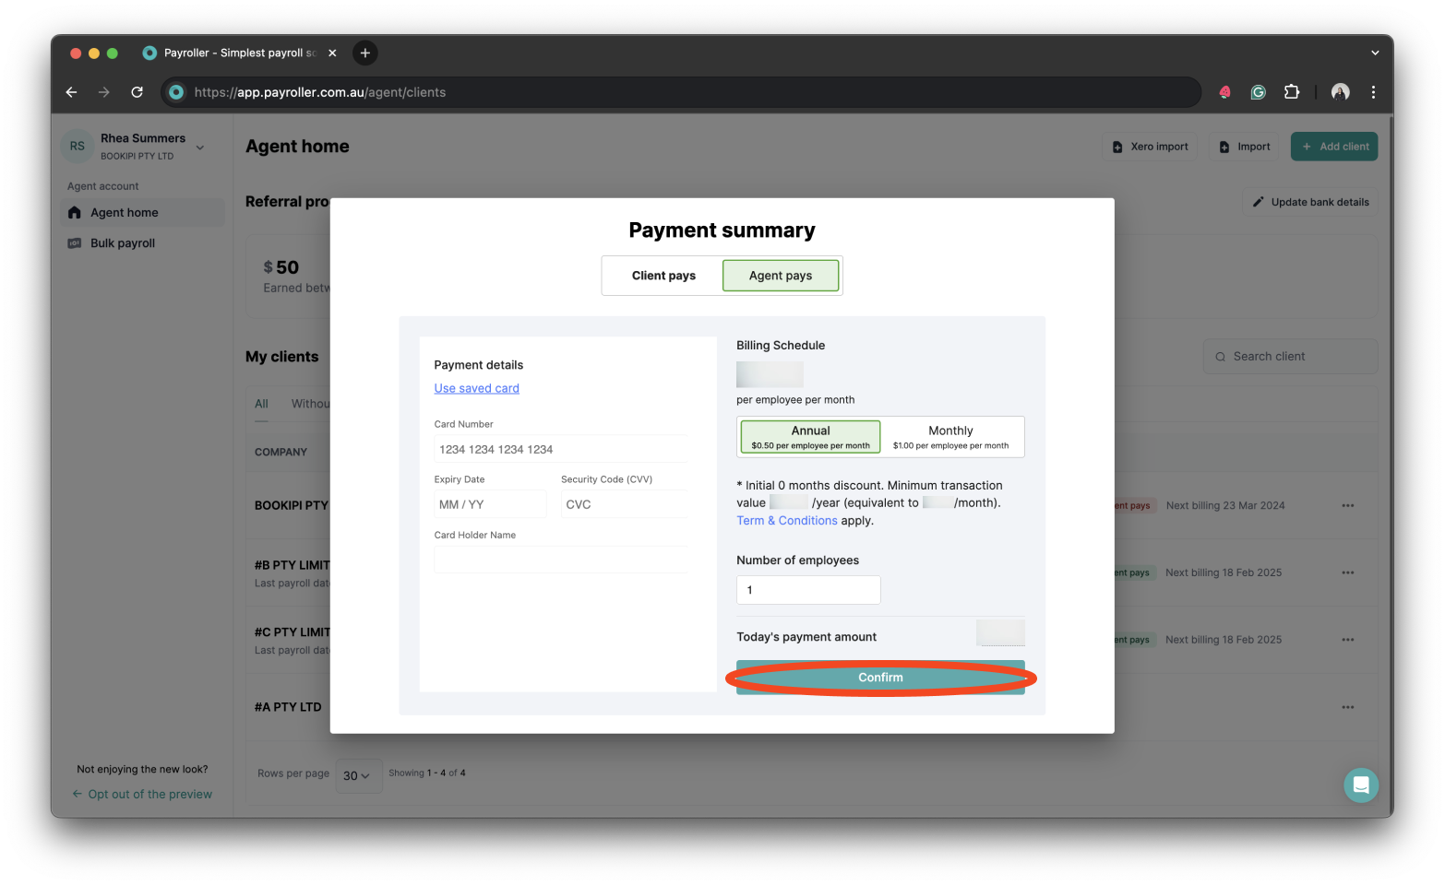Open more options for #A PTY LTD
The image size is (1445, 885).
click(1347, 707)
